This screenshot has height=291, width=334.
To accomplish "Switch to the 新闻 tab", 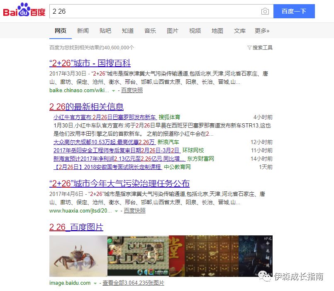I will click(x=83, y=31).
